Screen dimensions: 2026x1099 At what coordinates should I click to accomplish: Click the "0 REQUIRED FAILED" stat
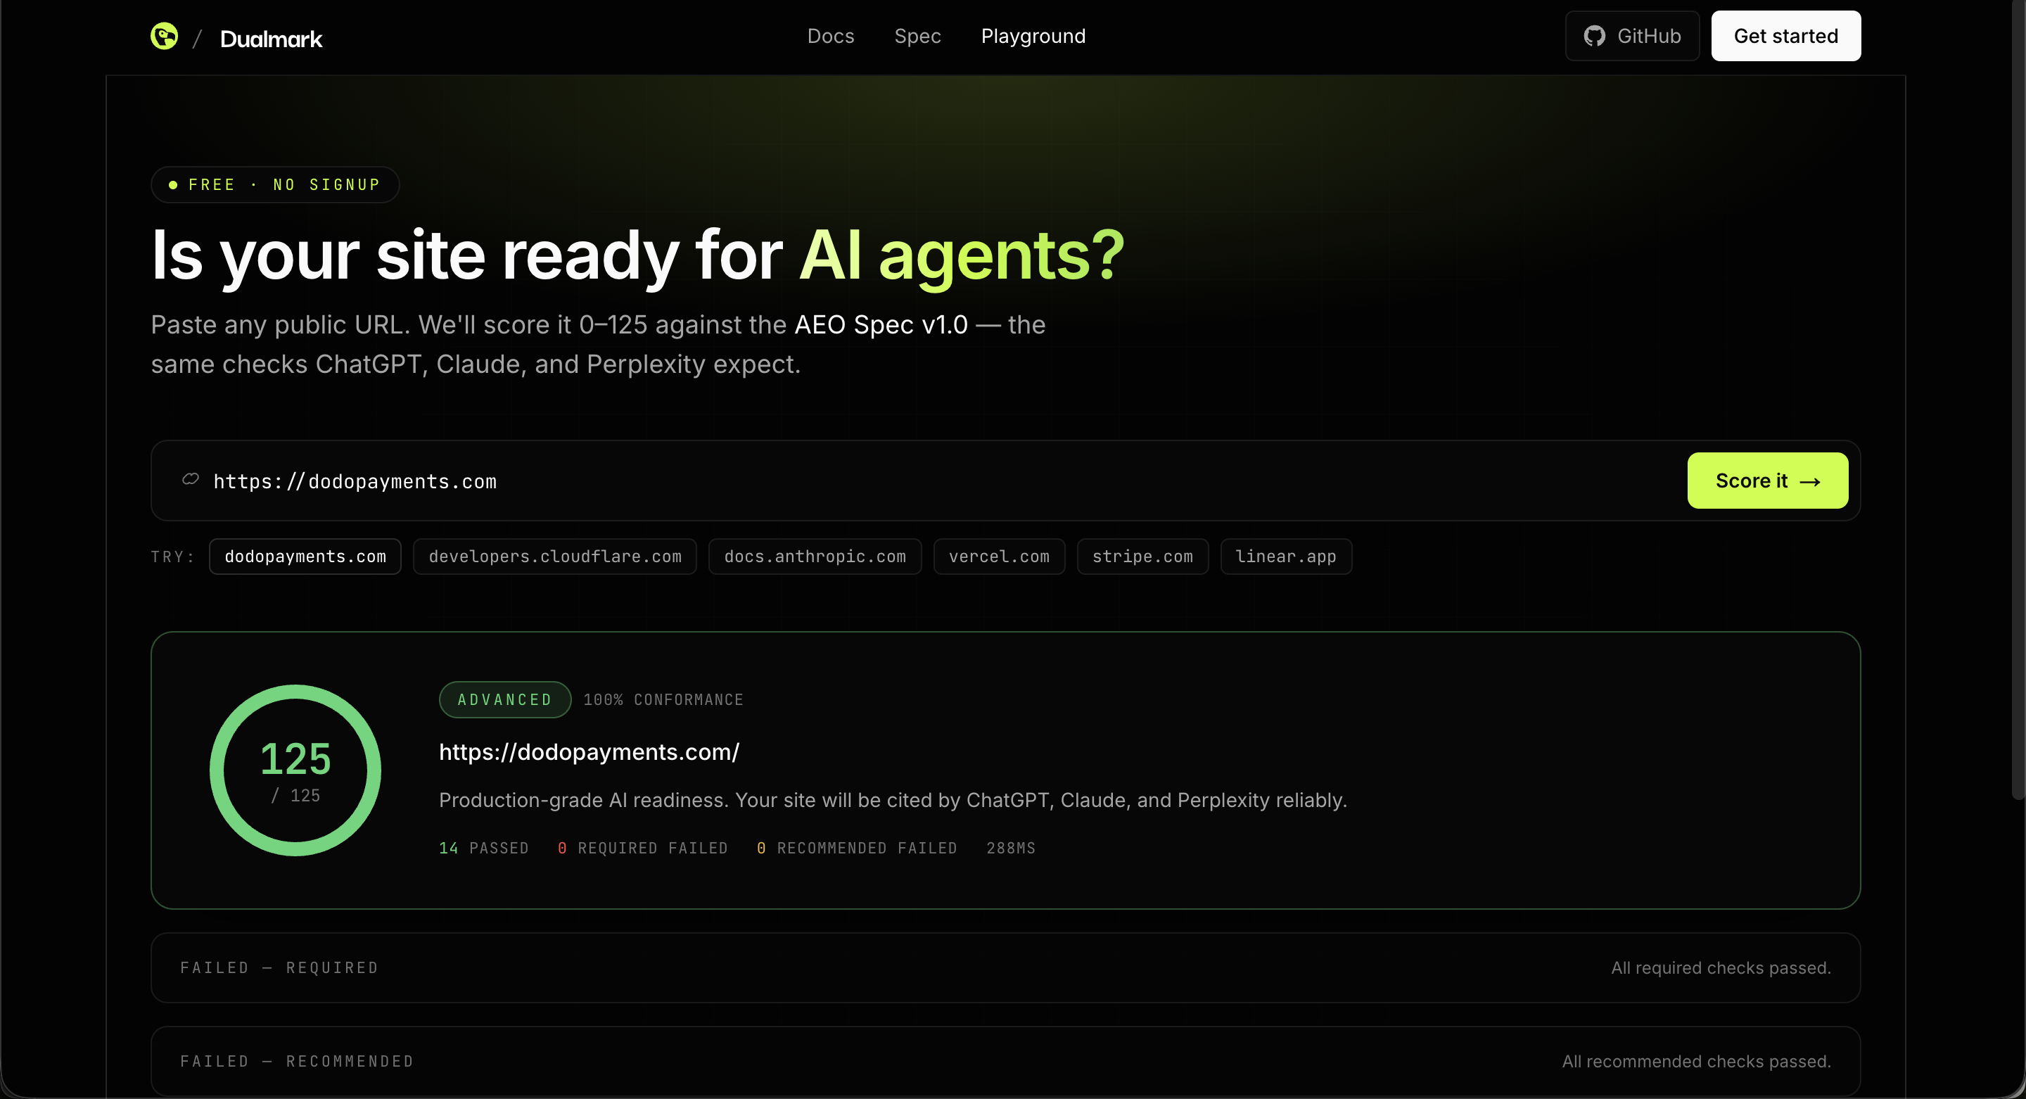(642, 848)
